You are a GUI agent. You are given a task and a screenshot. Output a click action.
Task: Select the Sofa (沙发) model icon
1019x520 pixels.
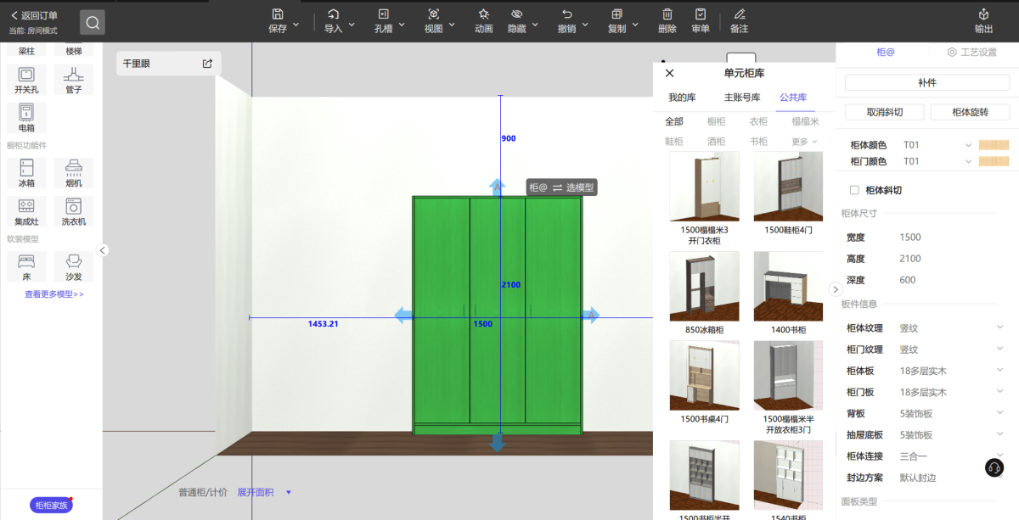pyautogui.click(x=74, y=261)
